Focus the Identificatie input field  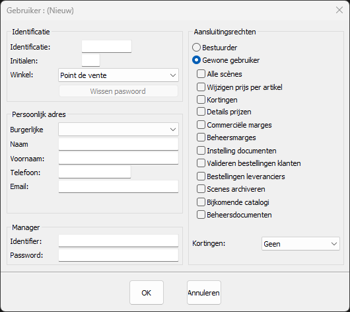(106, 46)
